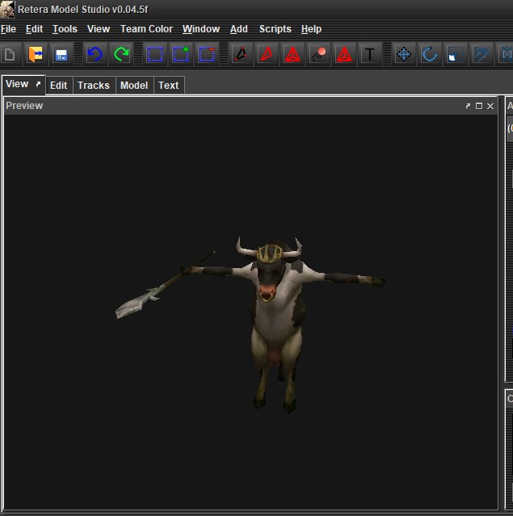Open the Team Color menu
Viewport: 513px width, 516px height.
146,29
